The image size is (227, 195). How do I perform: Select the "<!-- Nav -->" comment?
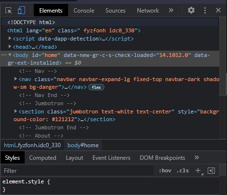(x=38, y=71)
